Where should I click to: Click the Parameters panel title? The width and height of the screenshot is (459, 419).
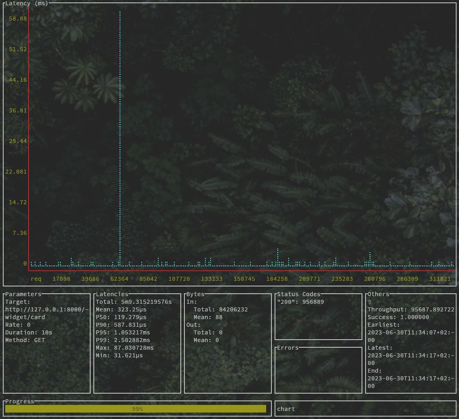(x=23, y=294)
